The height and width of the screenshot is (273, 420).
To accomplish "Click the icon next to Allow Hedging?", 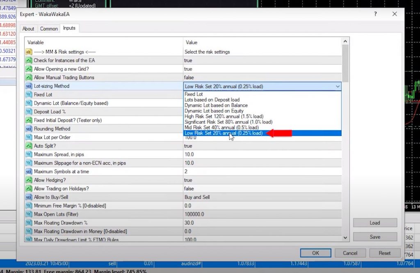I will [29, 180].
